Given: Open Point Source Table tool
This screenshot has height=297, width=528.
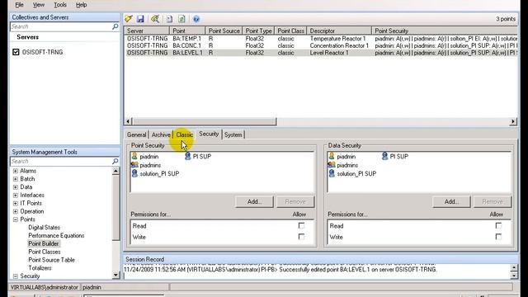Looking at the screenshot, I should pos(51,260).
